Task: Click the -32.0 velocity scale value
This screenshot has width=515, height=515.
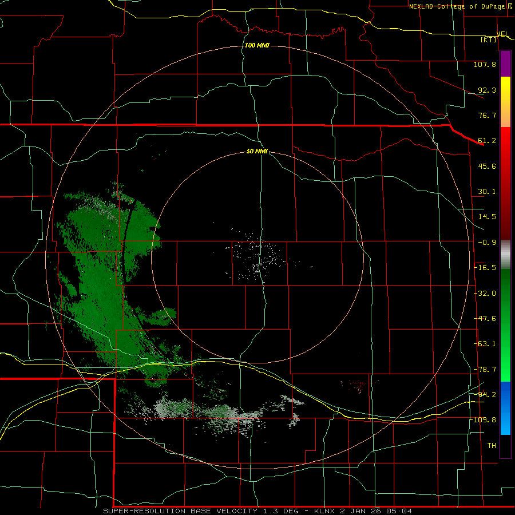Action: click(485, 294)
